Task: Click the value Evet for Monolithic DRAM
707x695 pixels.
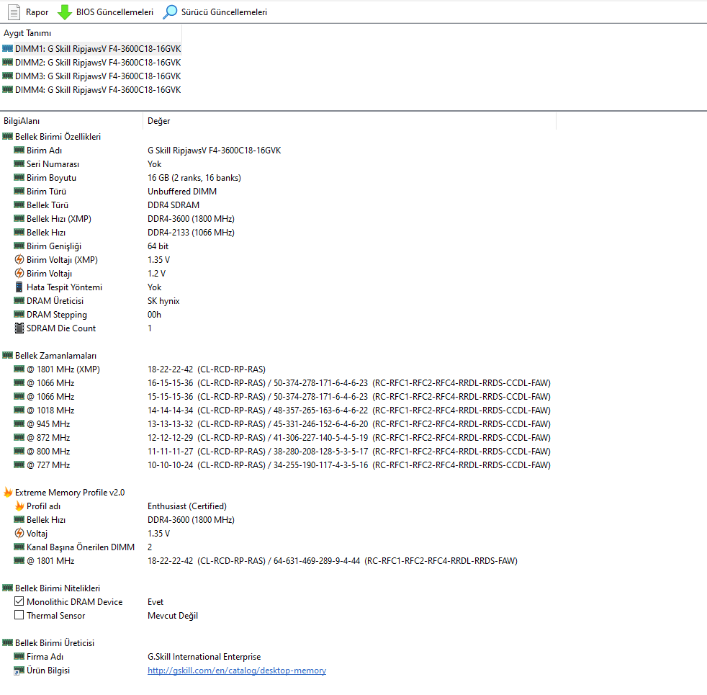Action: [x=156, y=601]
